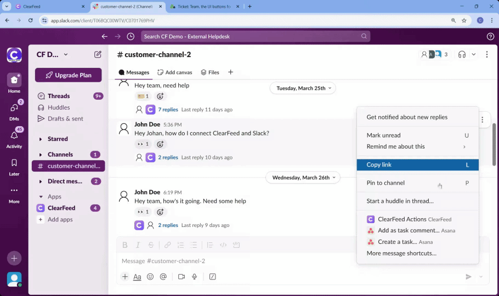This screenshot has width=499, height=296.
Task: Open the Activity bell icon
Action: [x=14, y=136]
